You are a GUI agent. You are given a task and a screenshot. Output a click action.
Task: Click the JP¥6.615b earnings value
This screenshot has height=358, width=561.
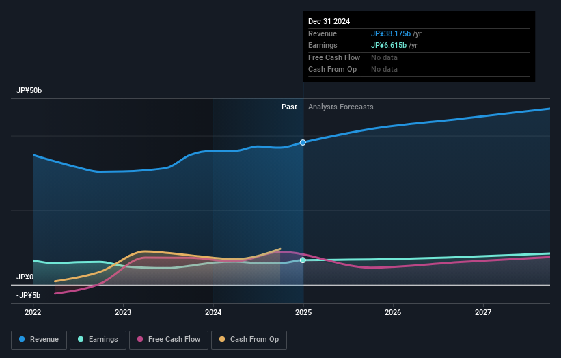point(389,45)
